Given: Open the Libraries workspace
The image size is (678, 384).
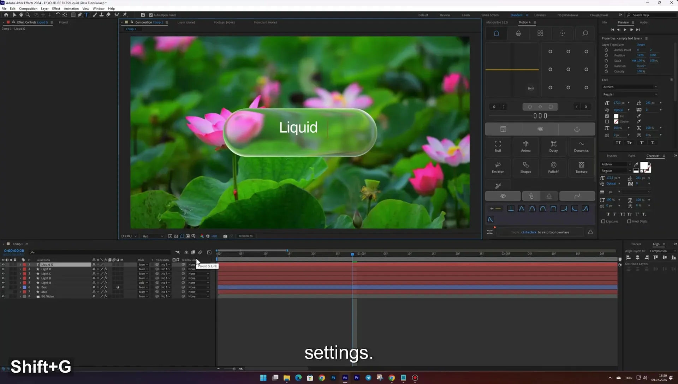Looking at the screenshot, I should coord(540,15).
